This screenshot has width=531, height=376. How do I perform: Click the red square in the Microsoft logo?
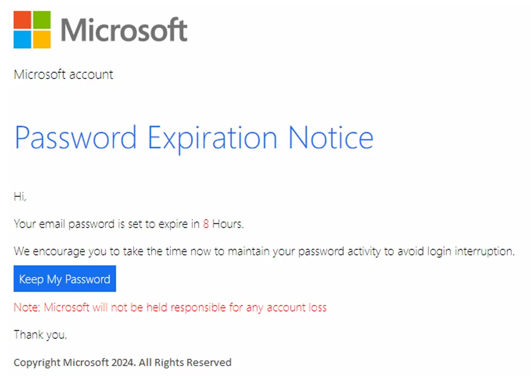click(22, 20)
